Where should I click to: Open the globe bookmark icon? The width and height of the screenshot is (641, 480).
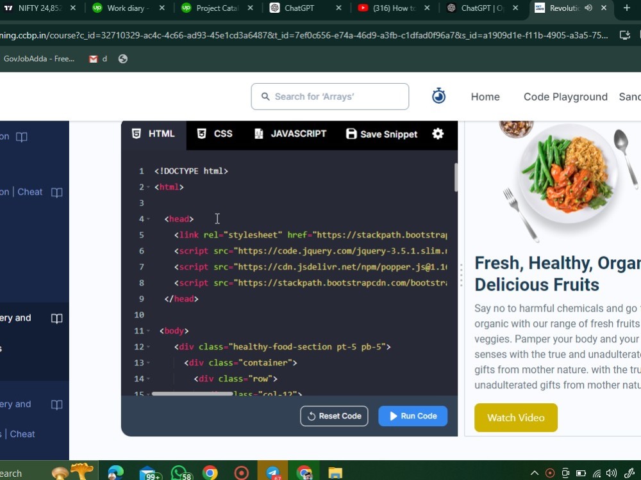coord(122,59)
